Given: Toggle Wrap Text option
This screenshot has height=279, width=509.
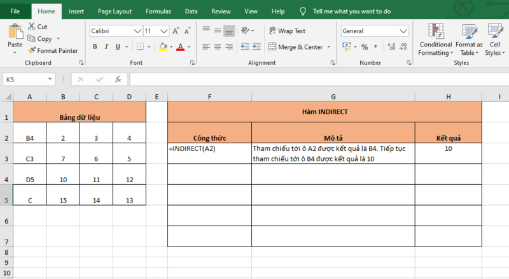Looking at the screenshot, I should coord(287,31).
